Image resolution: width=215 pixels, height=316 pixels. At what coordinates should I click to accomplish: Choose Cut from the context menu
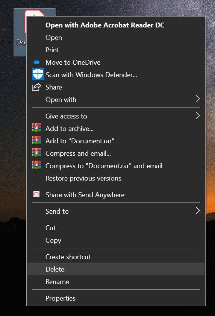click(116, 228)
